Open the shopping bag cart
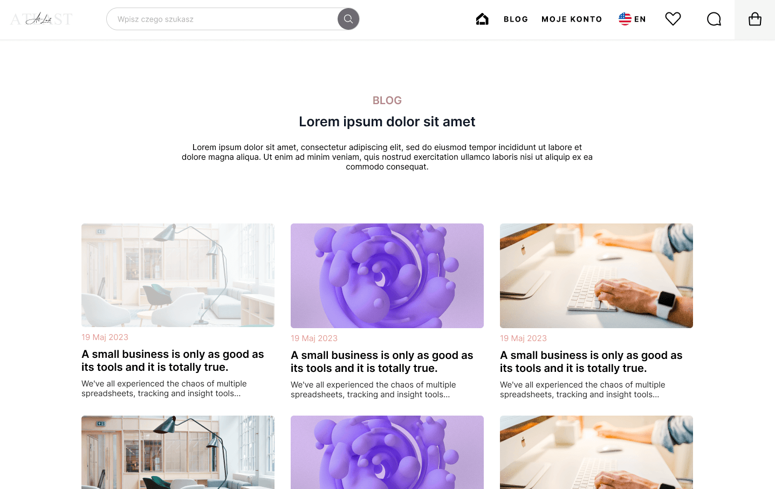This screenshot has height=489, width=775. point(755,19)
